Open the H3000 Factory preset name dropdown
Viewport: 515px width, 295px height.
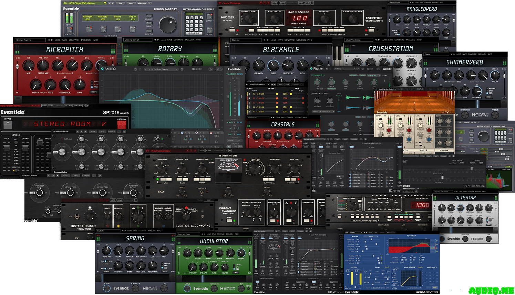click(84, 3)
